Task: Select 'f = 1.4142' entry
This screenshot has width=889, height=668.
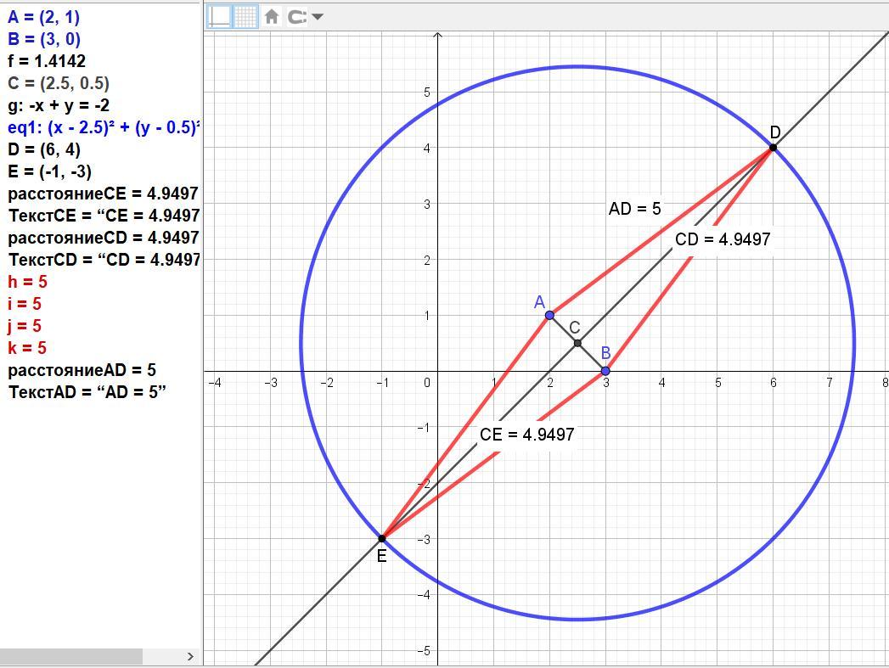Action: pos(47,61)
